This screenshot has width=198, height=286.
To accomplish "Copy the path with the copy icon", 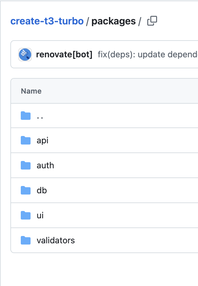I will 152,21.
